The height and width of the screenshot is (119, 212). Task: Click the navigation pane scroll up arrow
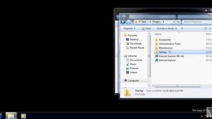coord(149,33)
